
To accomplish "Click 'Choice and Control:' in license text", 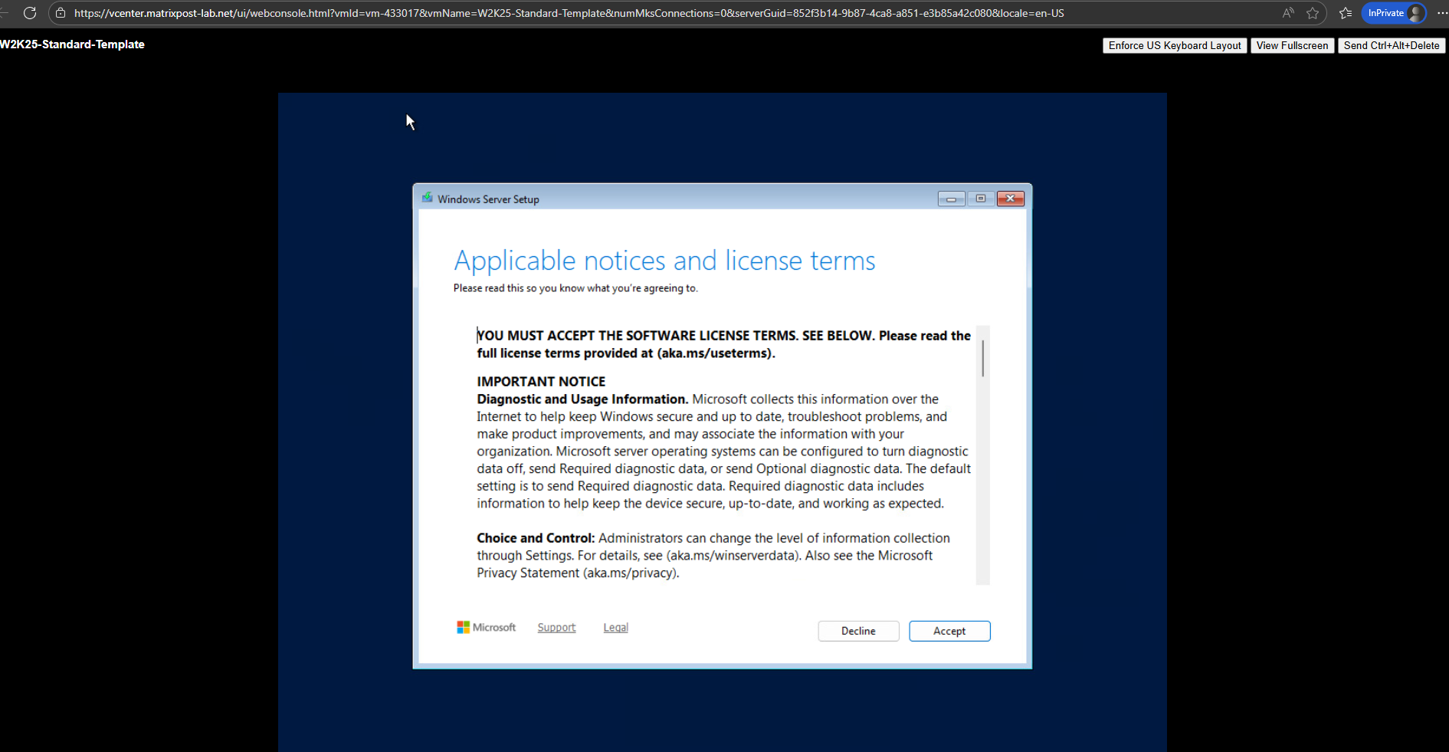I will tap(536, 538).
